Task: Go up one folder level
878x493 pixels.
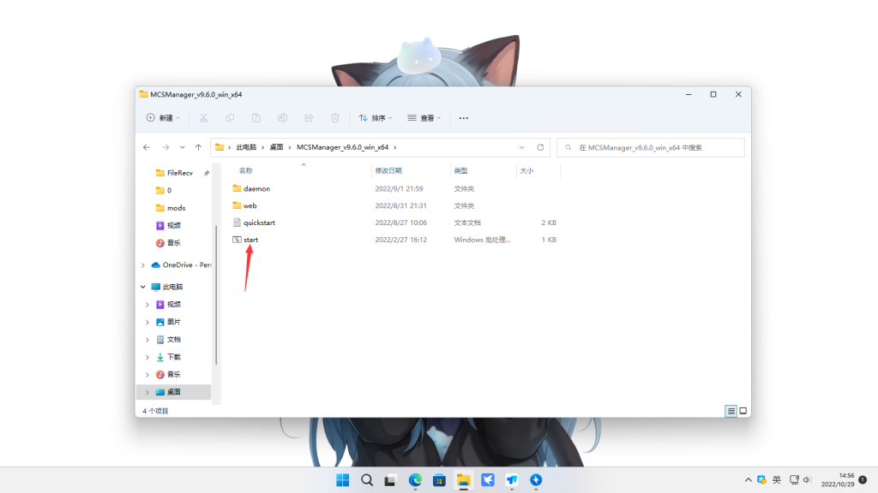Action: coord(198,147)
